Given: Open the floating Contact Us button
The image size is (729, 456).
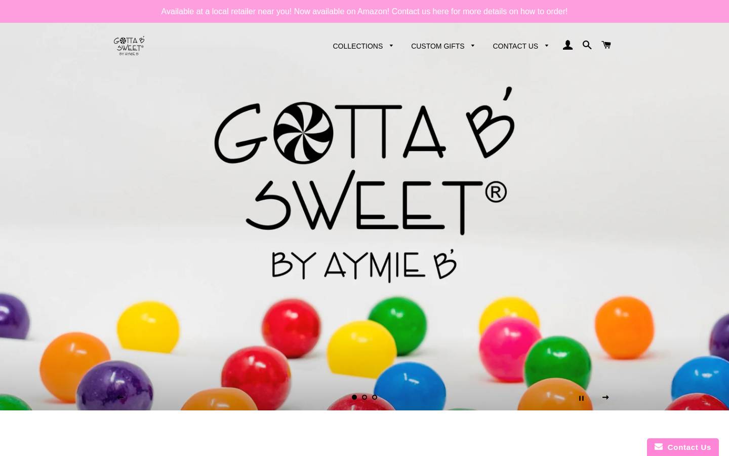Looking at the screenshot, I should click(682, 447).
